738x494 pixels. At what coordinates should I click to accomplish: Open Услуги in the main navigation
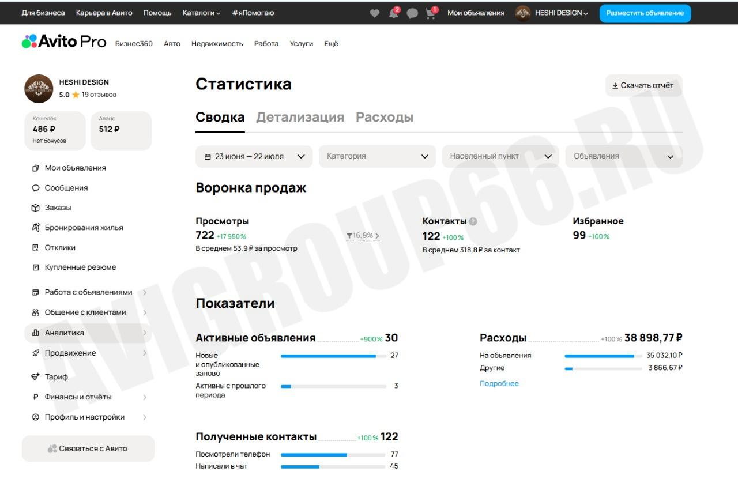tap(302, 44)
